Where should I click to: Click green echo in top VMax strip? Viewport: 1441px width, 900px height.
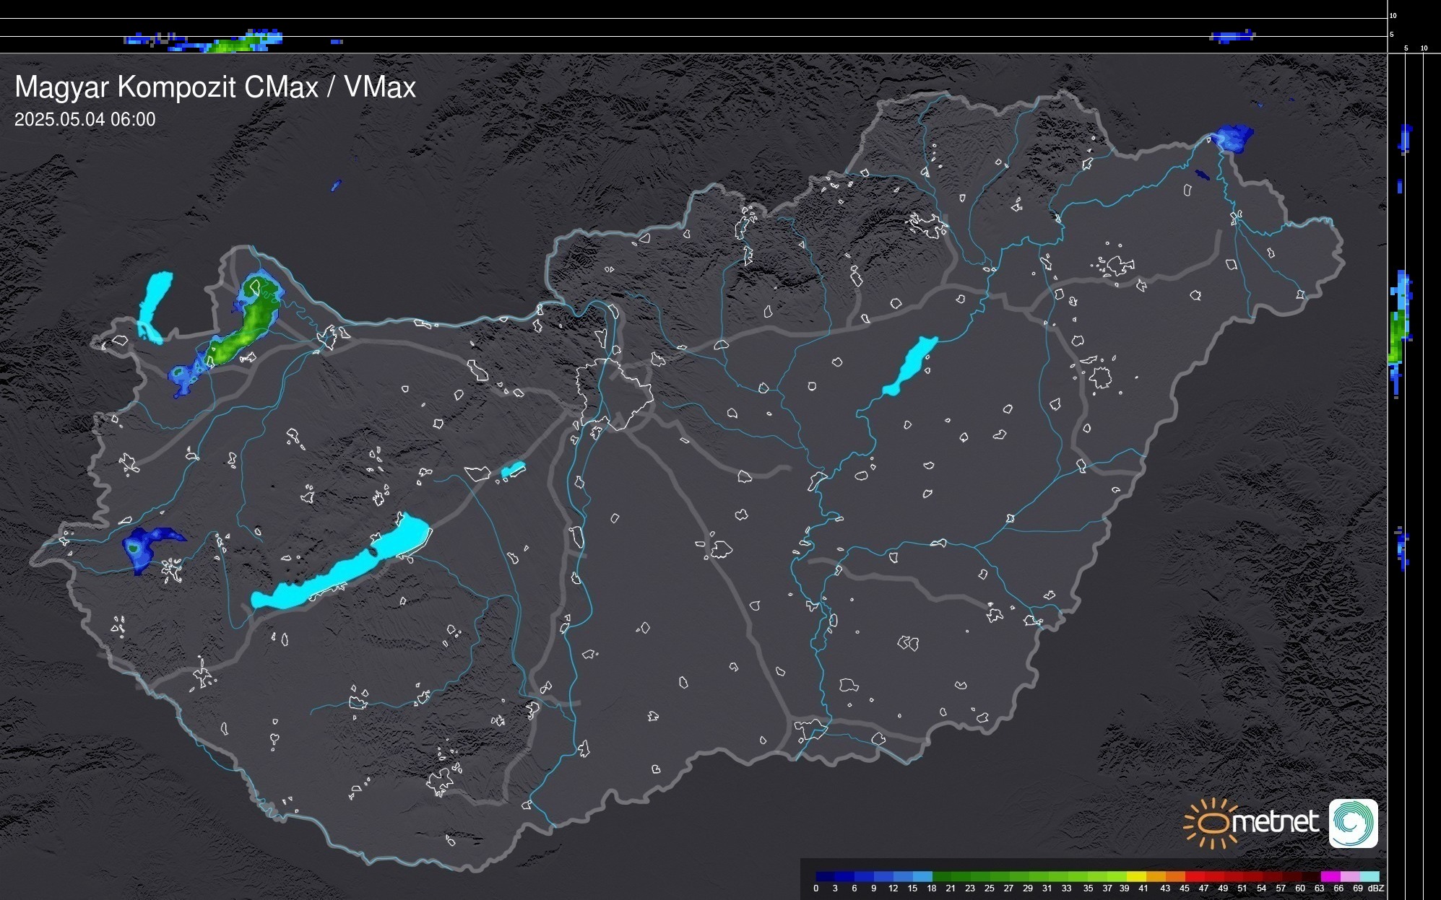[x=231, y=45]
